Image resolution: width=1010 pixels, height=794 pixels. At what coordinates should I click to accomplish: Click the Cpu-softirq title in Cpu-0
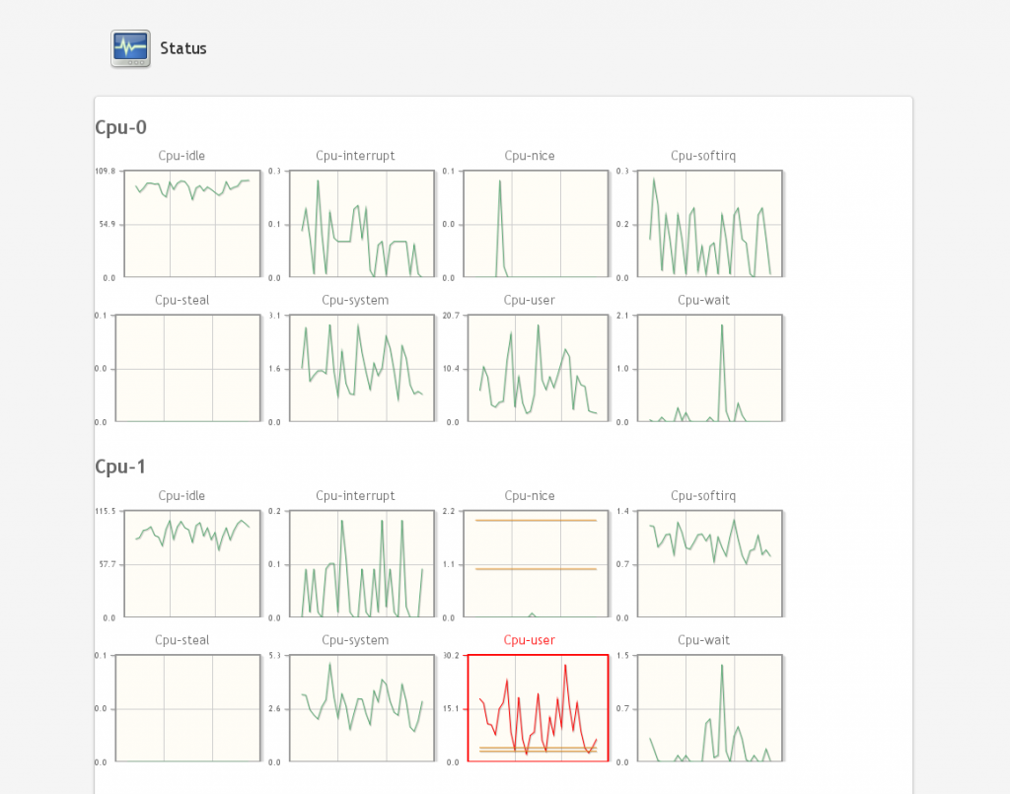[x=703, y=156]
